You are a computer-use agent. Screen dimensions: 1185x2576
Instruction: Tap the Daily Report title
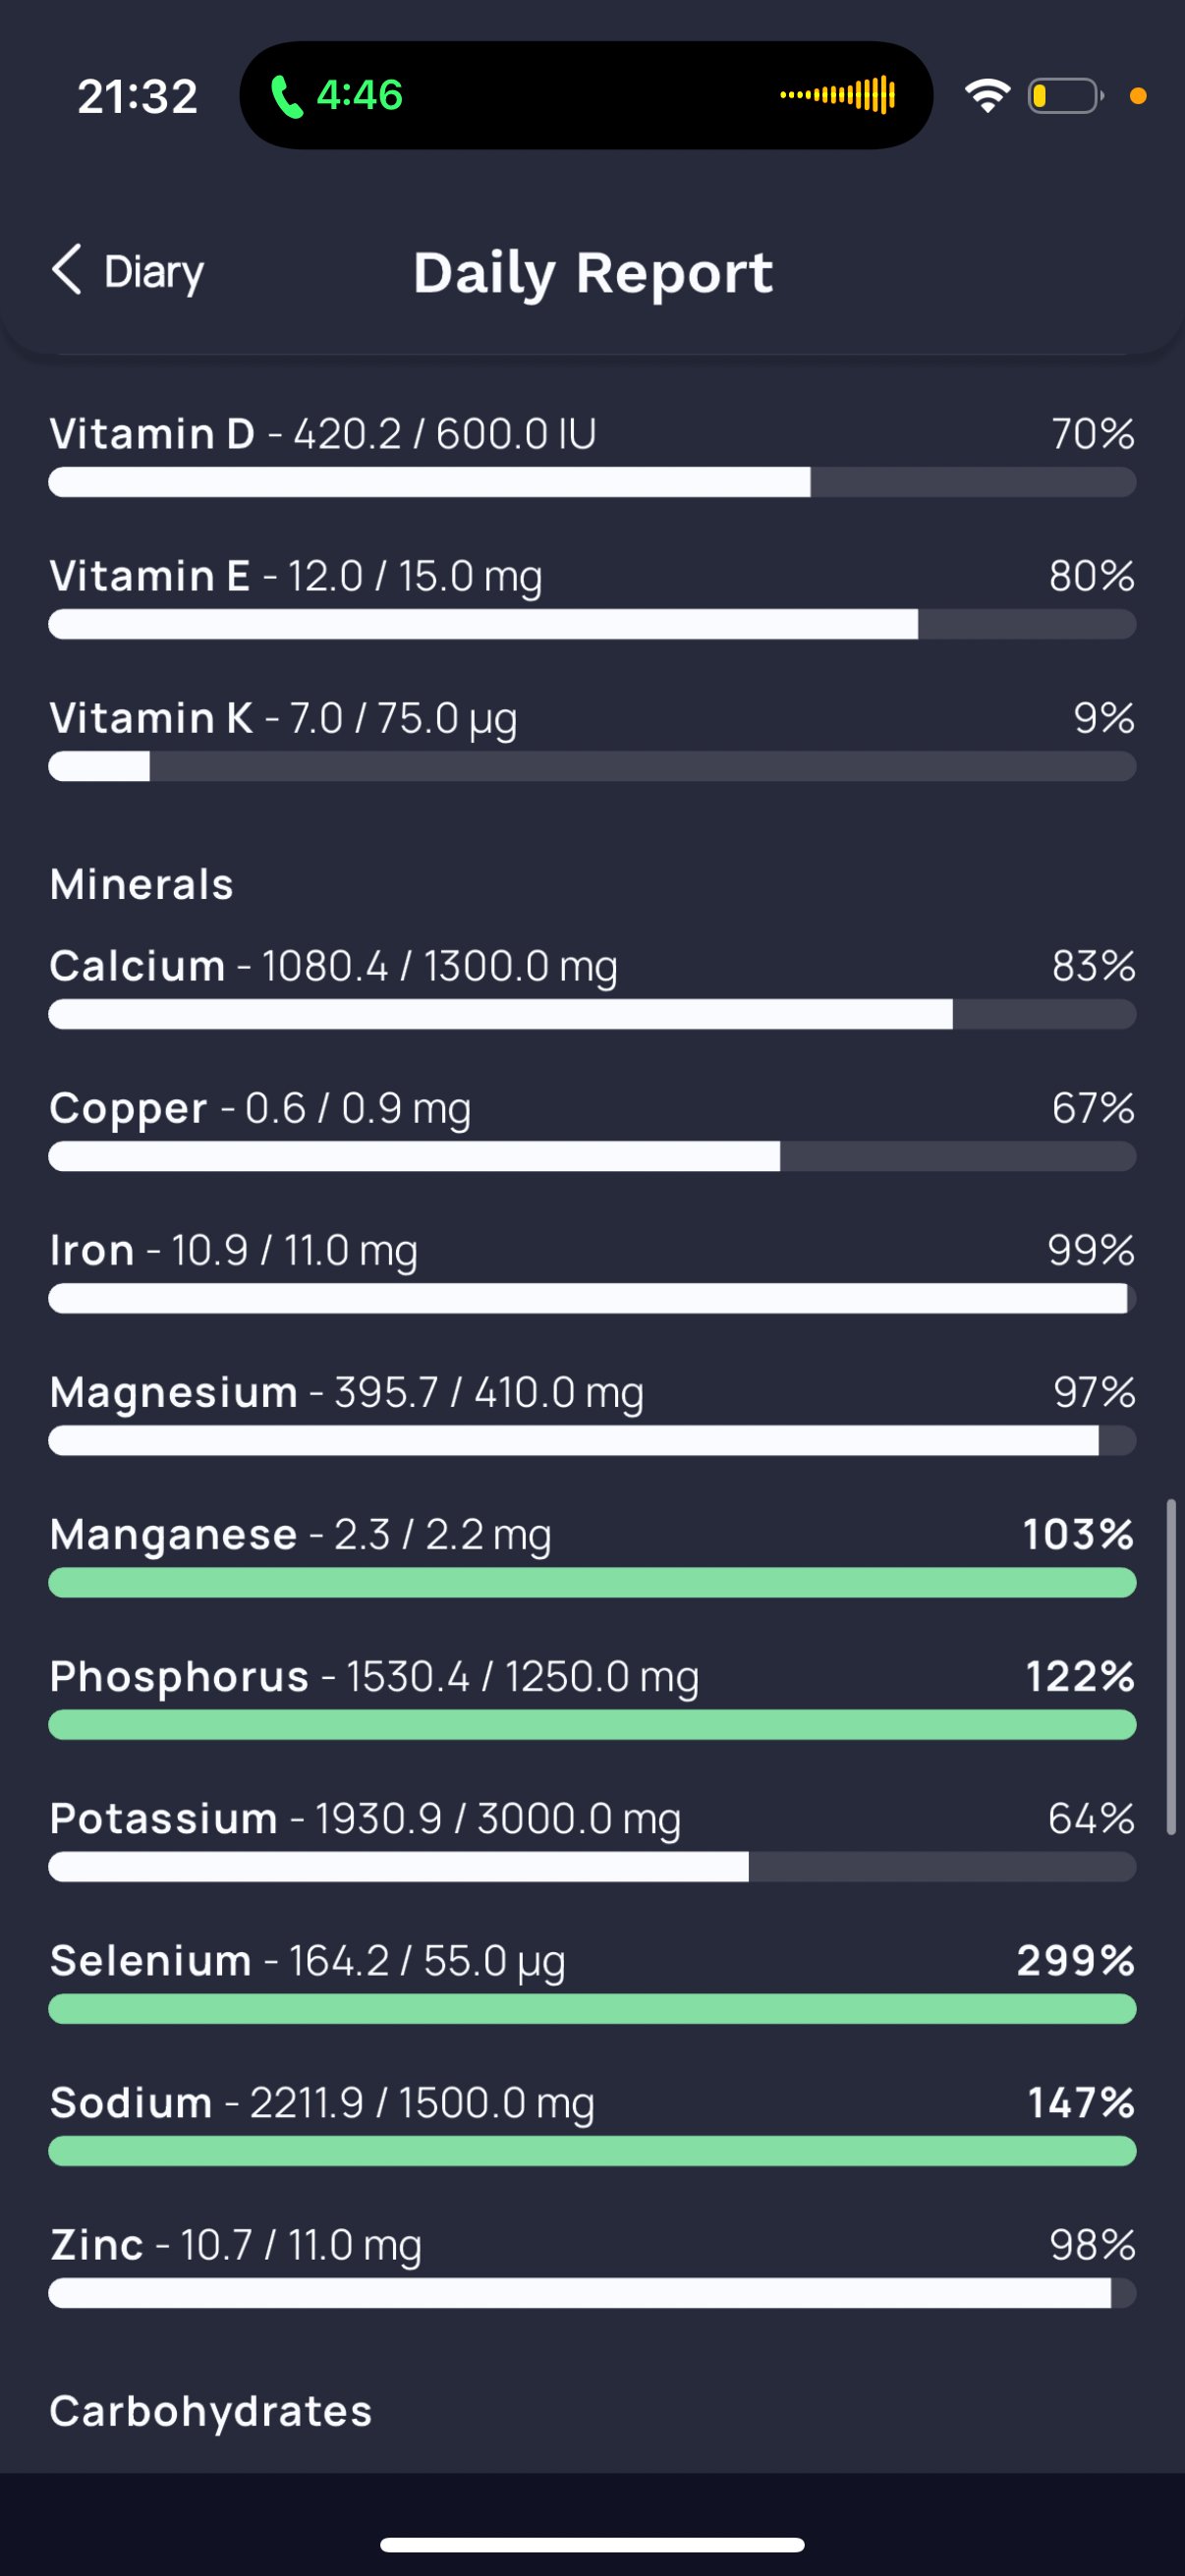pos(593,273)
